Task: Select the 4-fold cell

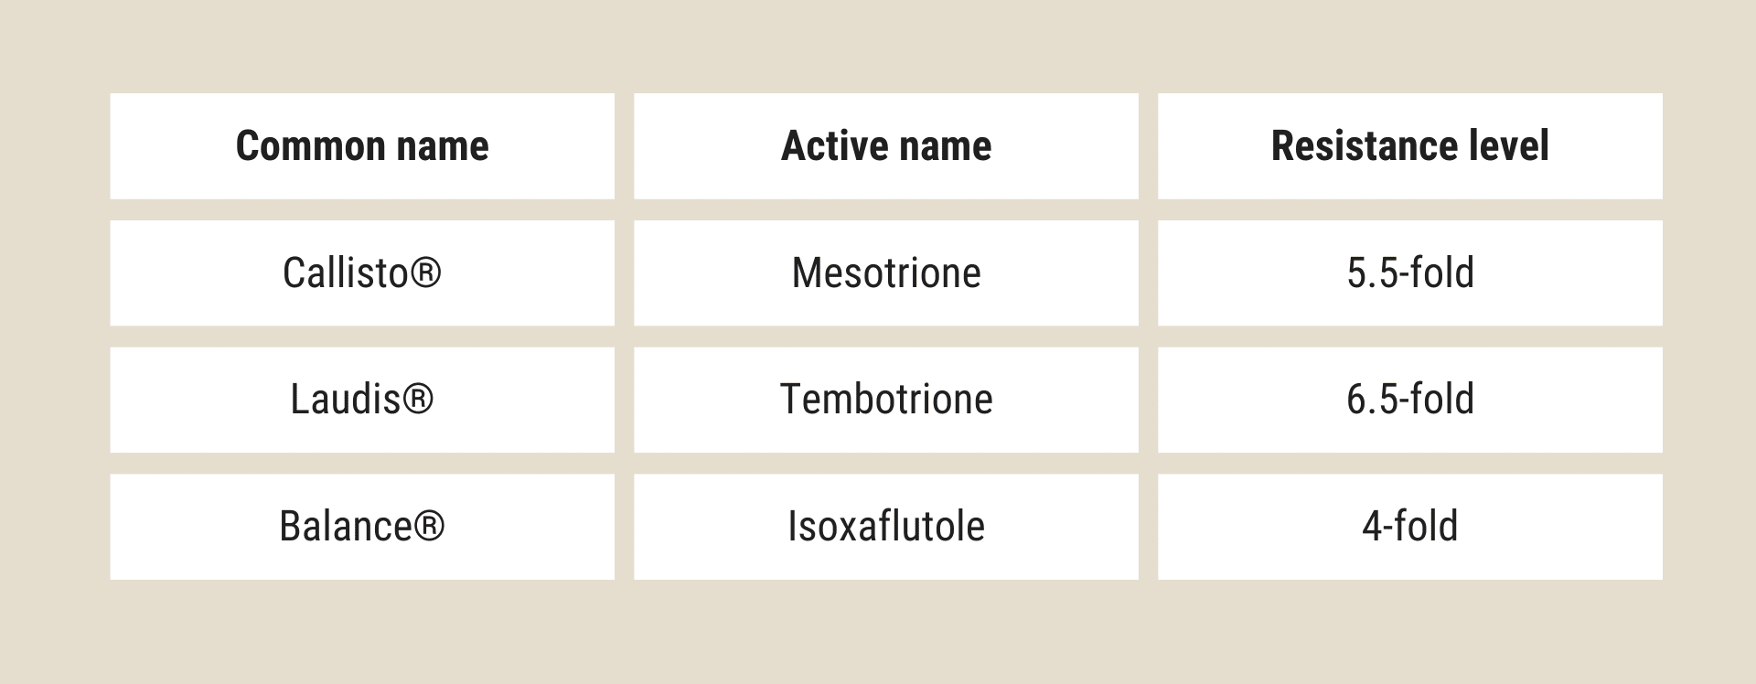Action: (1410, 527)
